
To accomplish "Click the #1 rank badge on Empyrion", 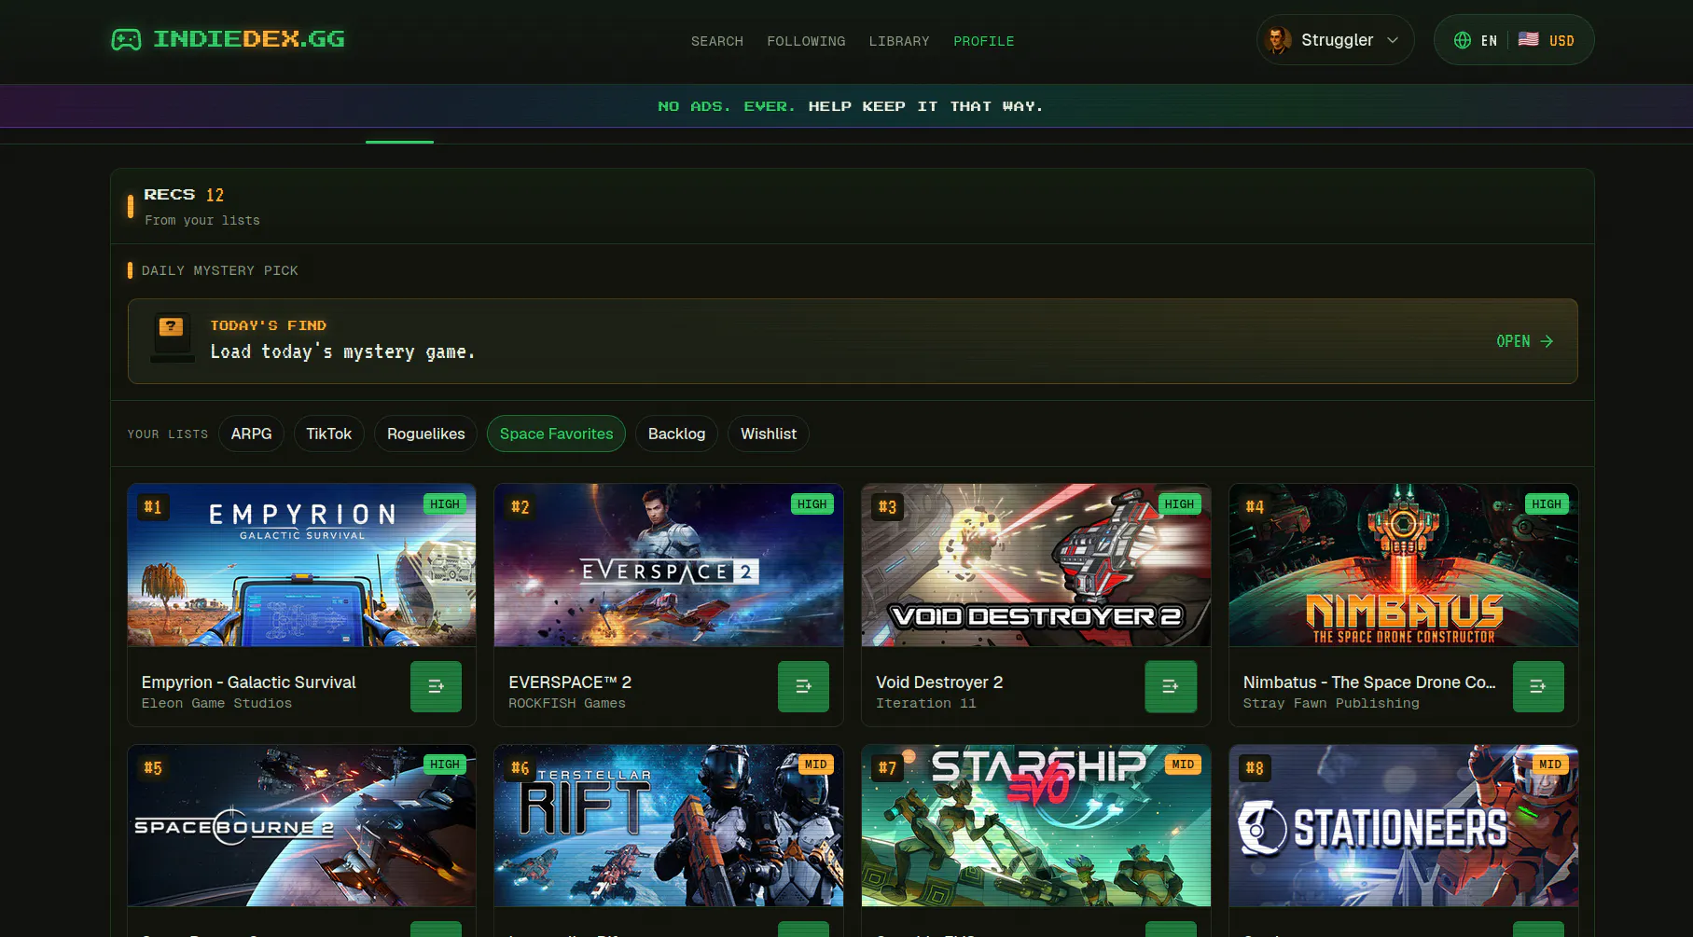I will (x=153, y=507).
